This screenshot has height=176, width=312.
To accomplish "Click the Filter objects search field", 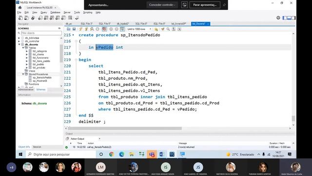I will point(41,33).
